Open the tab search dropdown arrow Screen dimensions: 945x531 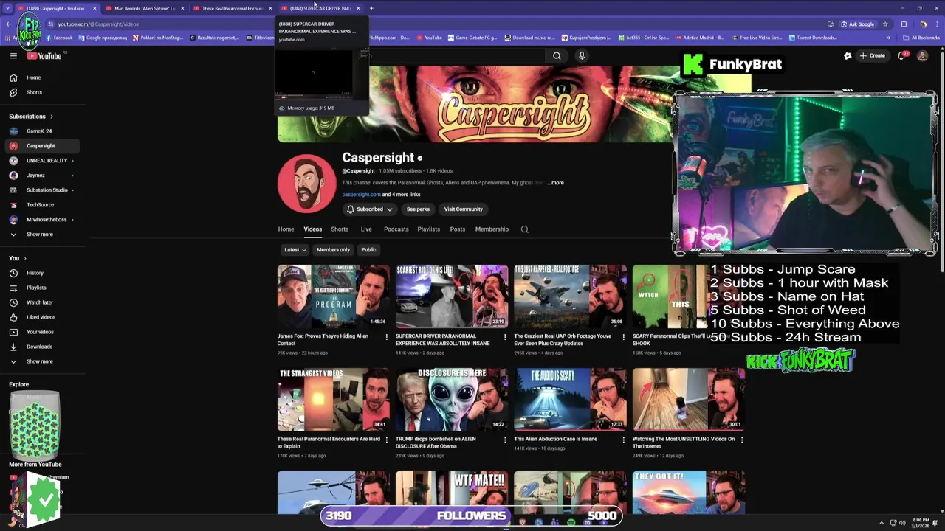tap(7, 8)
